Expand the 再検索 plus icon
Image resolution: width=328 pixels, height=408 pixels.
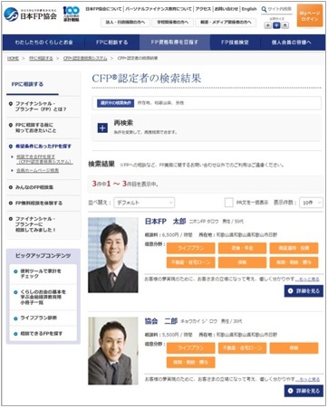[102, 128]
